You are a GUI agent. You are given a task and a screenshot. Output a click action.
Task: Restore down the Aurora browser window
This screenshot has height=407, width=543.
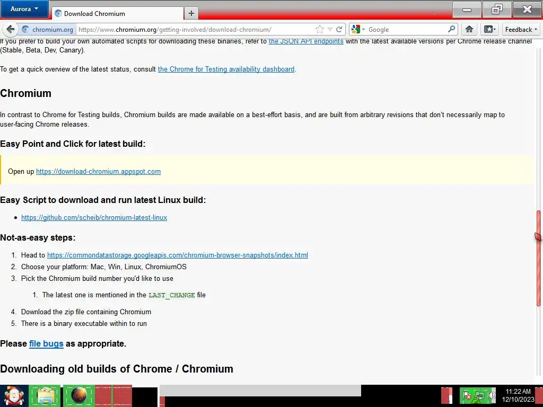point(496,10)
